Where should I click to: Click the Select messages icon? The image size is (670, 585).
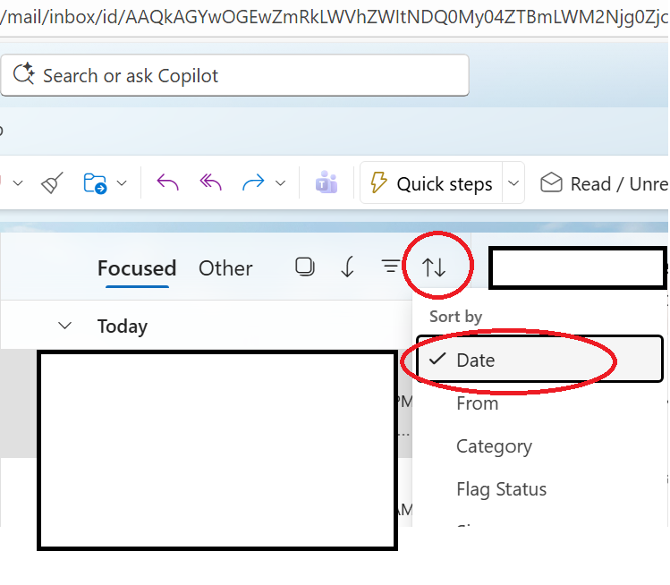tap(305, 267)
